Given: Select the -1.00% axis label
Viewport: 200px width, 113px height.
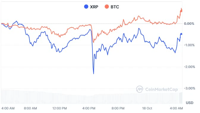Looking at the screenshot, I should [189, 45].
